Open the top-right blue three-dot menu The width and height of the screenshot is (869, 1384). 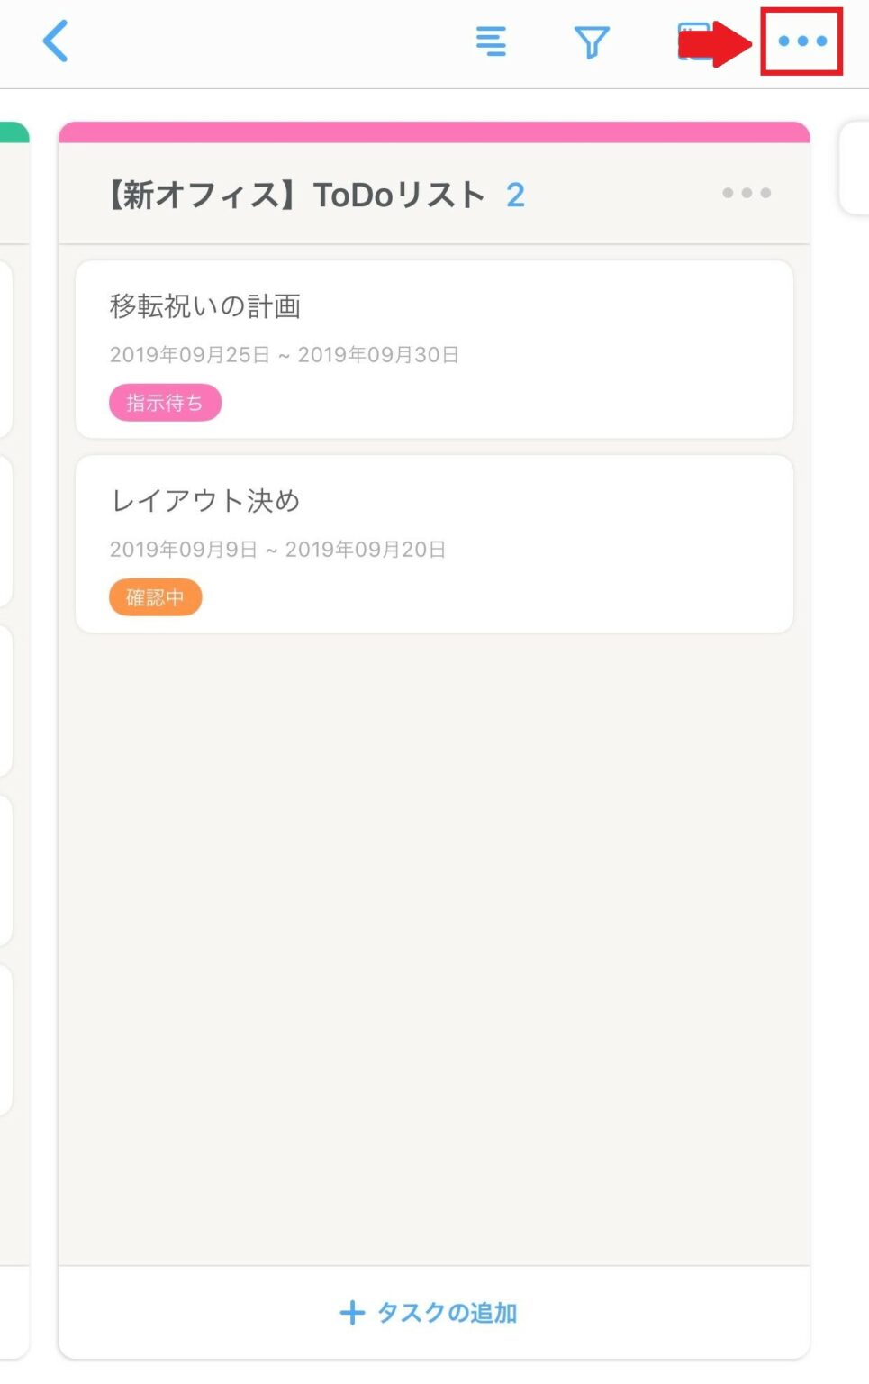pyautogui.click(x=801, y=41)
